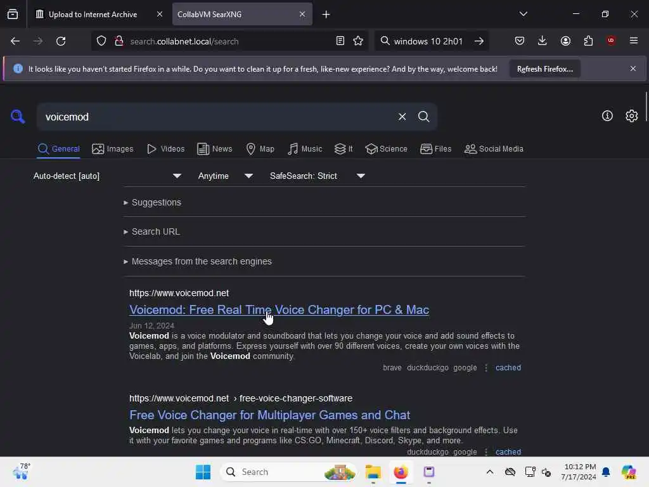Click the address bar URL field
Screen dimensions: 649x487
(x=229, y=41)
